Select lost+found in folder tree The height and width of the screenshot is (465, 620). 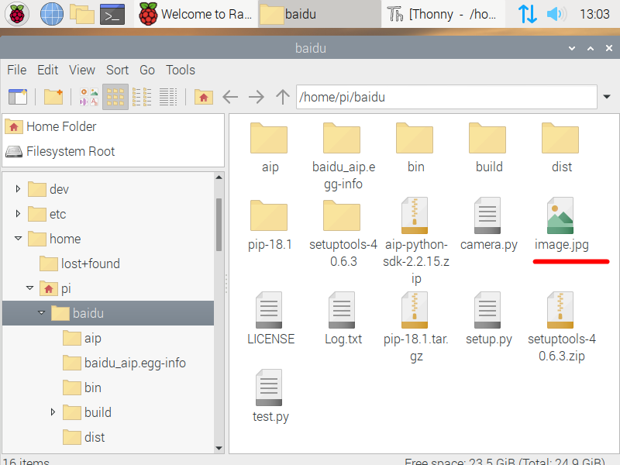point(80,263)
